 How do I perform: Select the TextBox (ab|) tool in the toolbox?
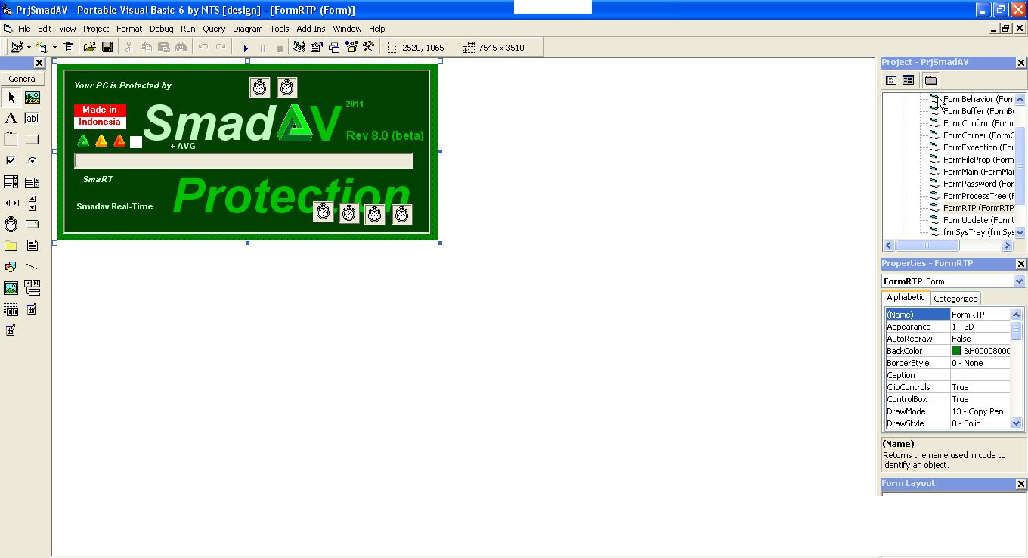tap(32, 119)
